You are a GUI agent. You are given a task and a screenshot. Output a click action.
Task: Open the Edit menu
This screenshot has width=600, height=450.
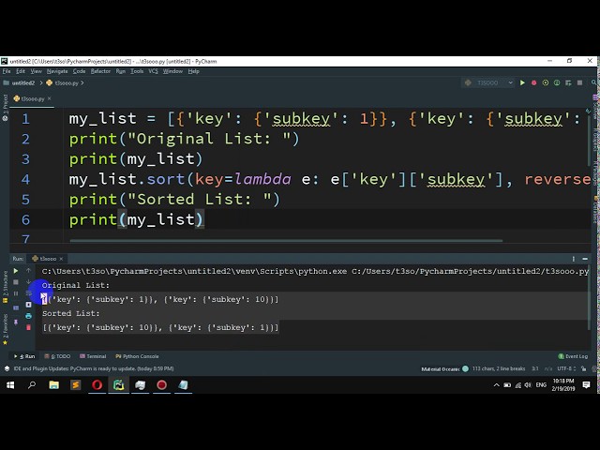point(21,71)
